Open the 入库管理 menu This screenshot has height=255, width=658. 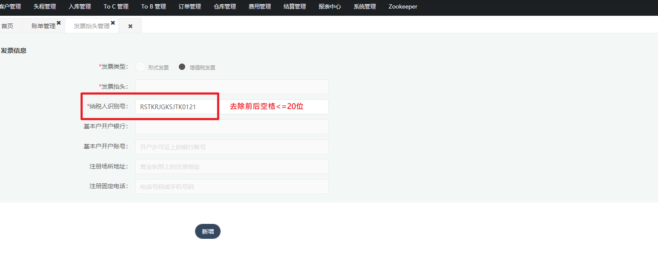[x=80, y=7]
